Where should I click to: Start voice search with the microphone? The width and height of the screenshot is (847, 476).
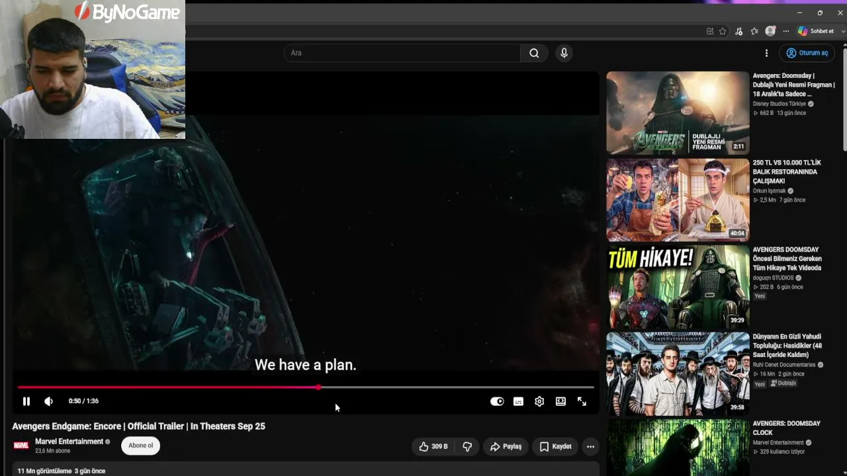pyautogui.click(x=564, y=53)
